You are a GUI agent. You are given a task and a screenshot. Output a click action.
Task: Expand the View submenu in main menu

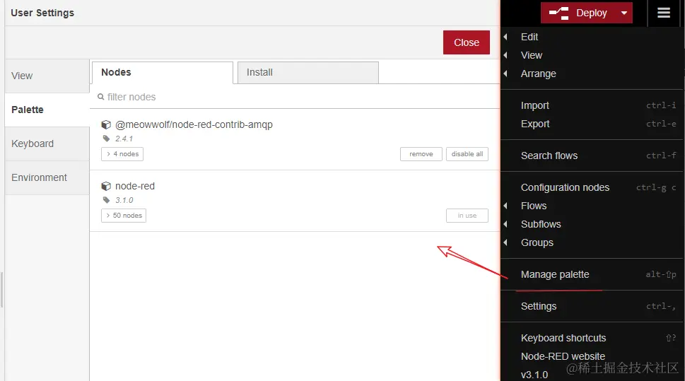[592, 55]
